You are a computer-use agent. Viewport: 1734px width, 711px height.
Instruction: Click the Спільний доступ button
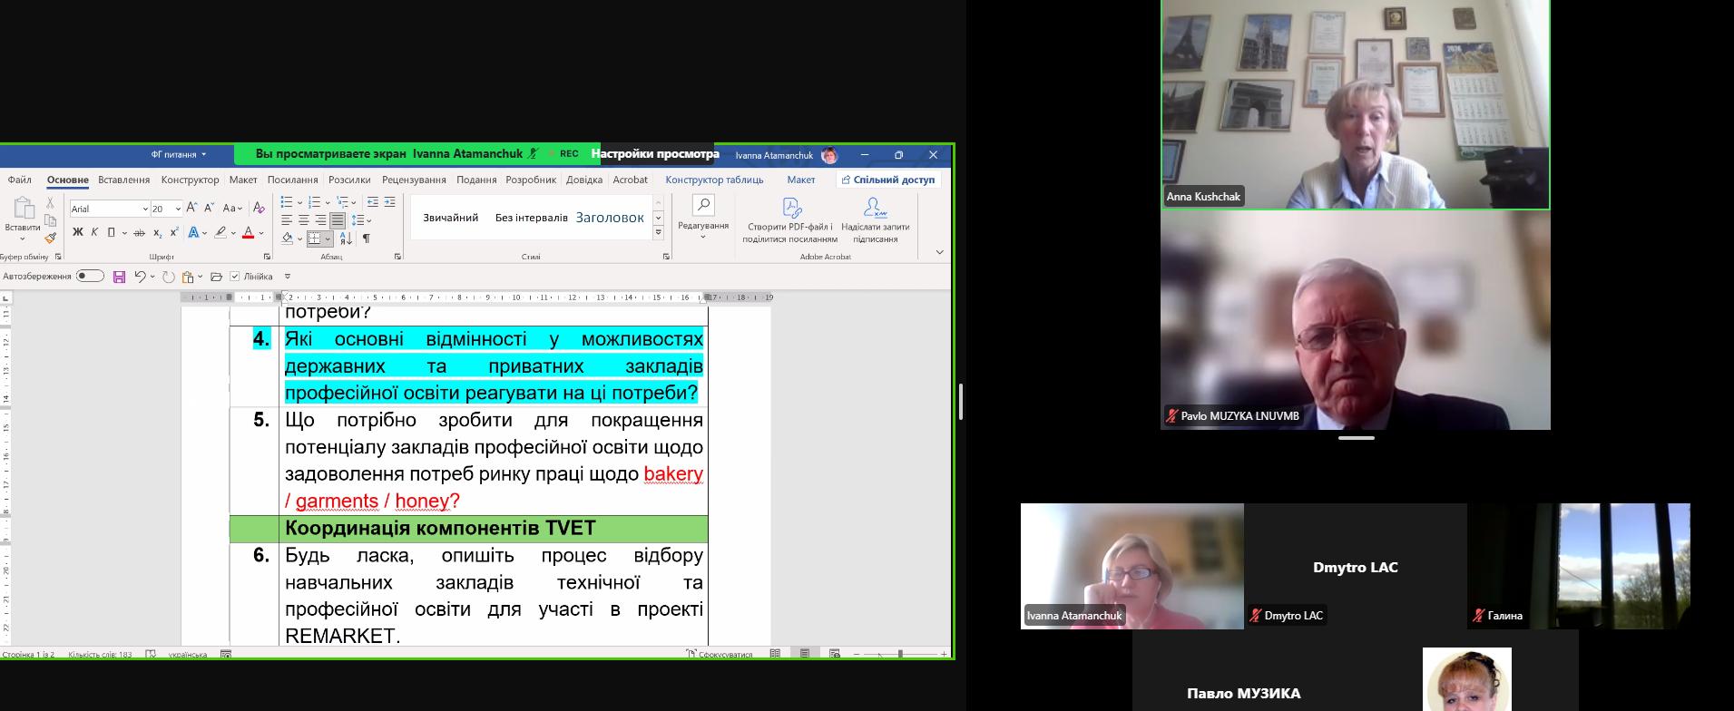click(x=887, y=180)
